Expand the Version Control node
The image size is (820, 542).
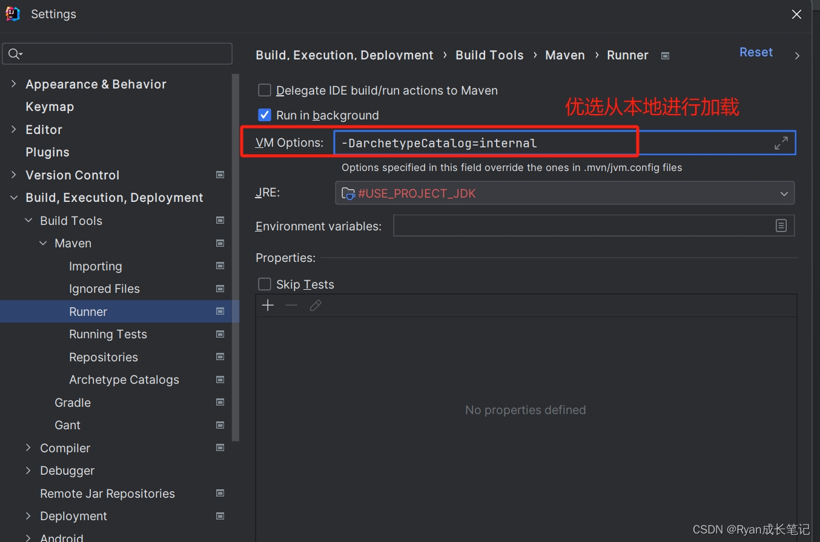(13, 175)
